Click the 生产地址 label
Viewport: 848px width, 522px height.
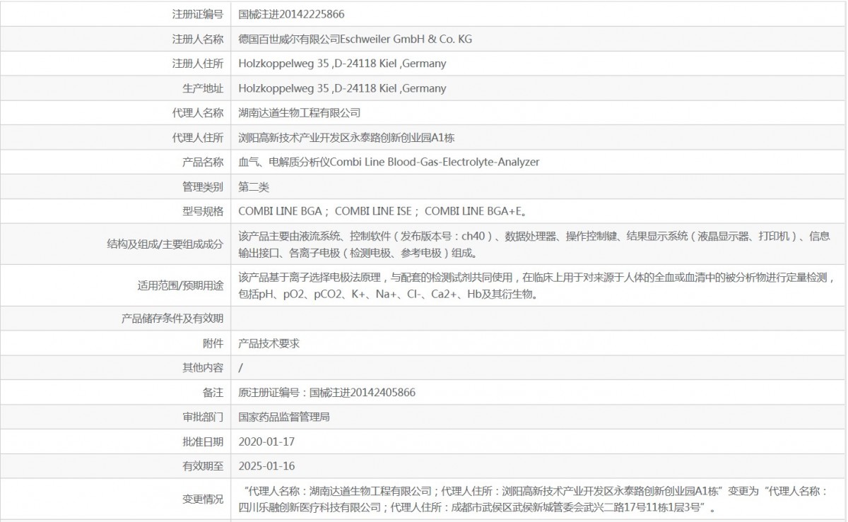pyautogui.click(x=203, y=88)
